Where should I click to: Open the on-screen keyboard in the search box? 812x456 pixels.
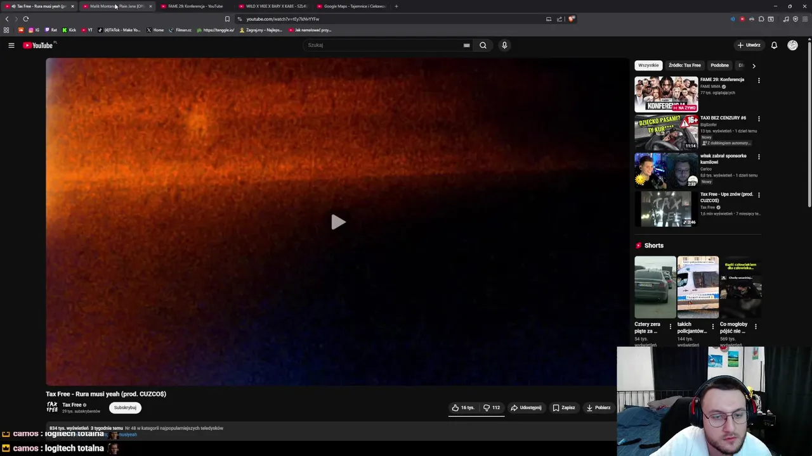click(466, 45)
